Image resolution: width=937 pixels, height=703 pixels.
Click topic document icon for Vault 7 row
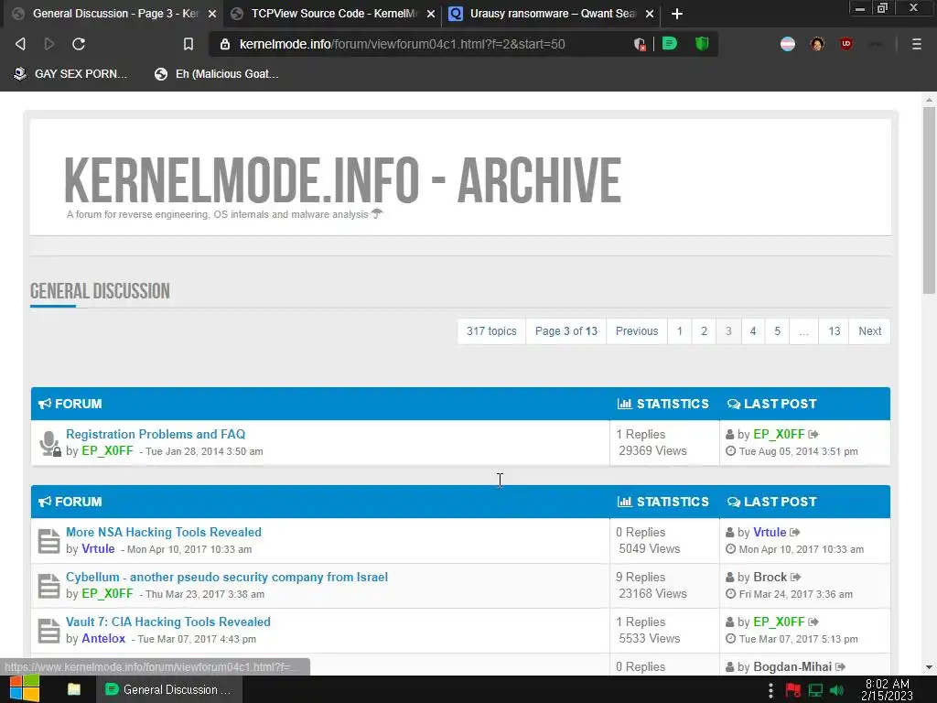pos(49,631)
